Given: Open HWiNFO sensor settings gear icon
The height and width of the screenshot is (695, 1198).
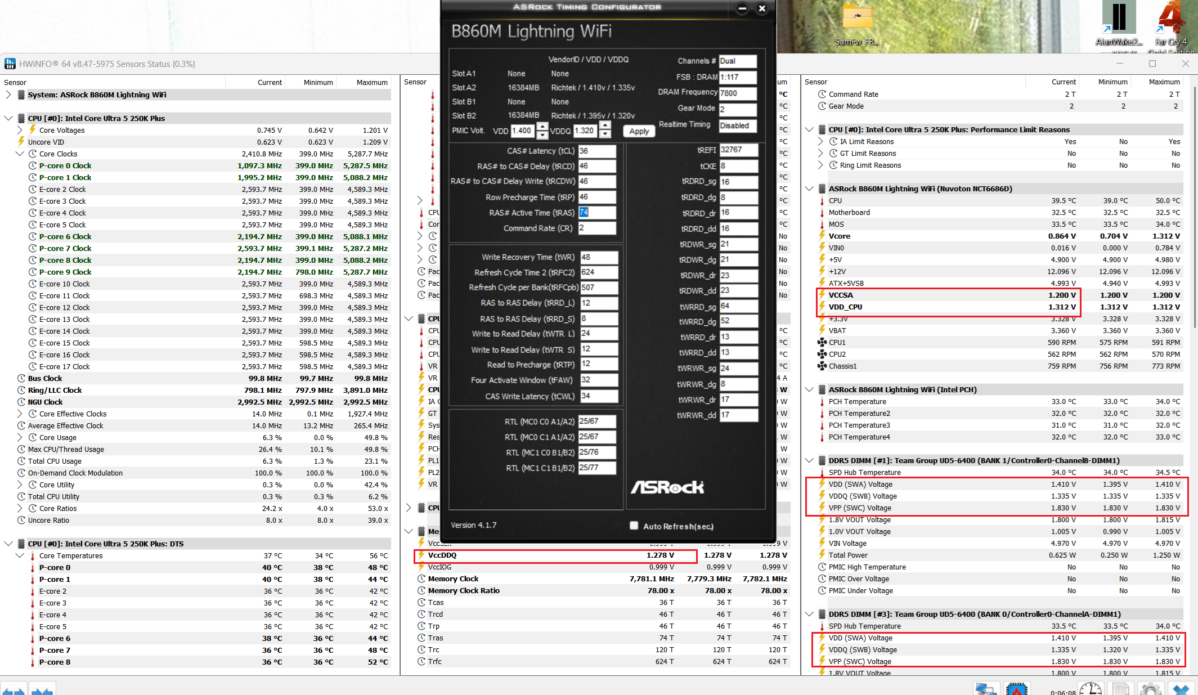Looking at the screenshot, I should (x=1150, y=689).
